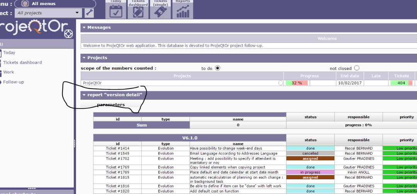Open the Tickets dashboard toolbar icon
Image resolution: width=417 pixels, height=194 pixels.
[138, 10]
